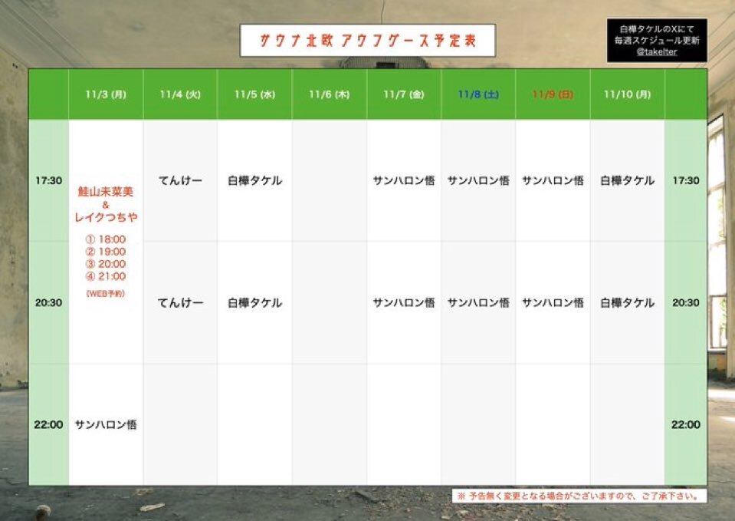
Task: Click サンハロン悟 at 17:30 on 11/7
Action: pos(404,181)
